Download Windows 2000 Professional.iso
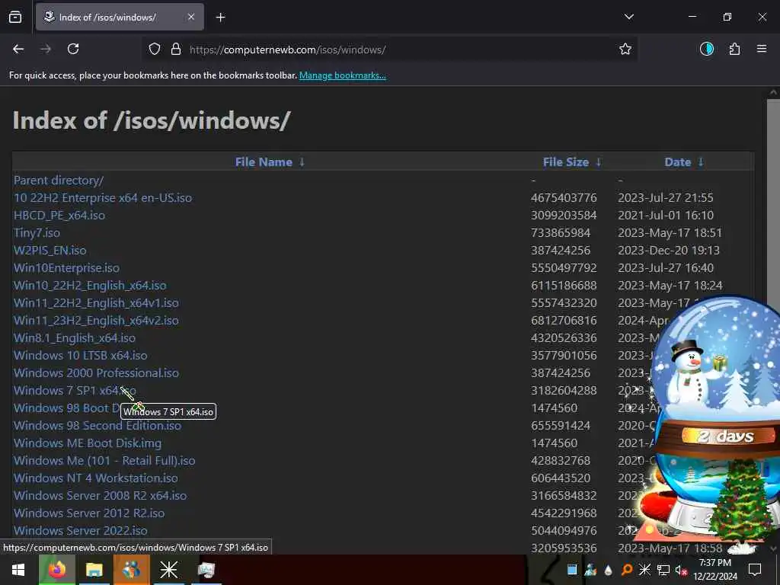The image size is (780, 585). tap(97, 373)
